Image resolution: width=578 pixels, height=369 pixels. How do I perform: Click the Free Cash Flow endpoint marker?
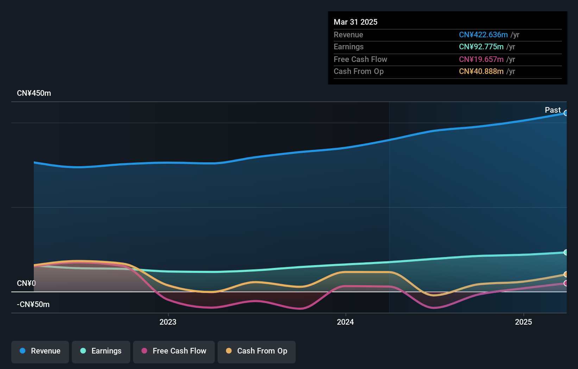pos(566,283)
